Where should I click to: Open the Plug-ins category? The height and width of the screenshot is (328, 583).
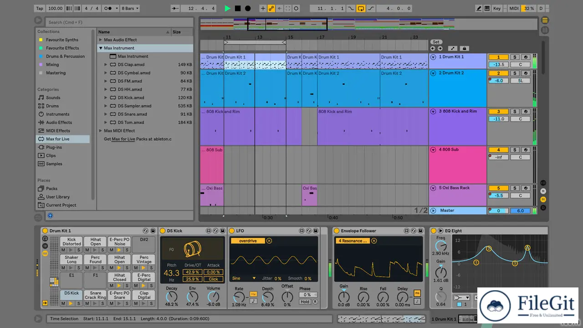[x=54, y=147]
